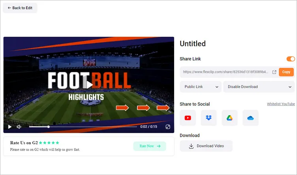Click Rate Now for G2
Viewport: 297px width, 175px height.
click(150, 146)
